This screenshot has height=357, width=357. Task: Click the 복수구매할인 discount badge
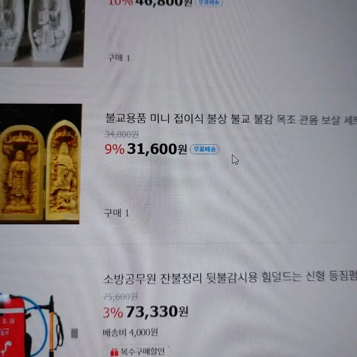click(137, 351)
